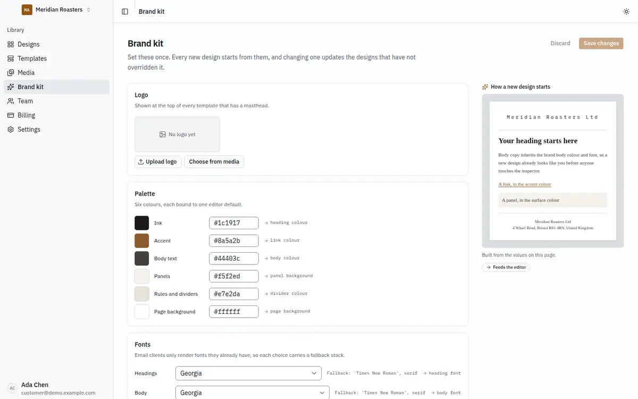Open the Rules and dividers colour swatch
The width and height of the screenshot is (638, 399).
pyautogui.click(x=142, y=294)
